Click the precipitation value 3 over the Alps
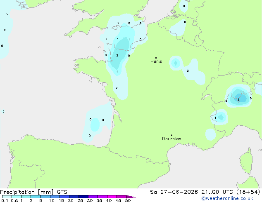The width and height of the screenshot is (262, 202). point(238,100)
